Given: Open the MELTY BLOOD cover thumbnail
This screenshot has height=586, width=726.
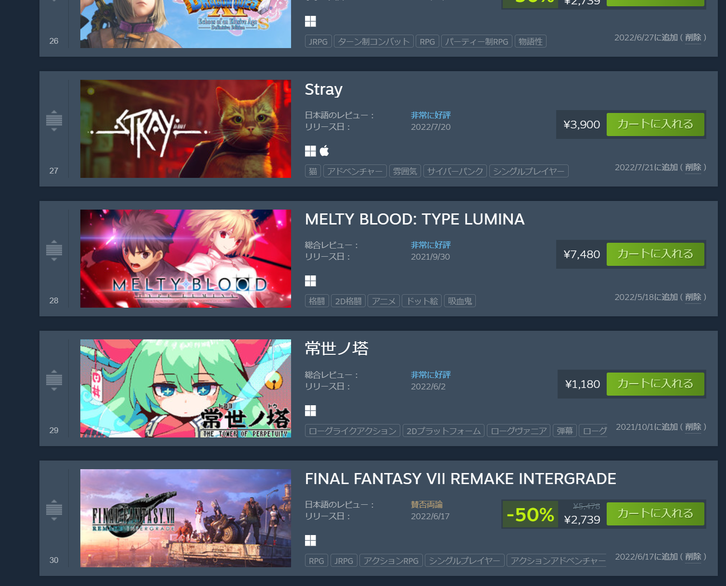Looking at the screenshot, I should click(186, 259).
